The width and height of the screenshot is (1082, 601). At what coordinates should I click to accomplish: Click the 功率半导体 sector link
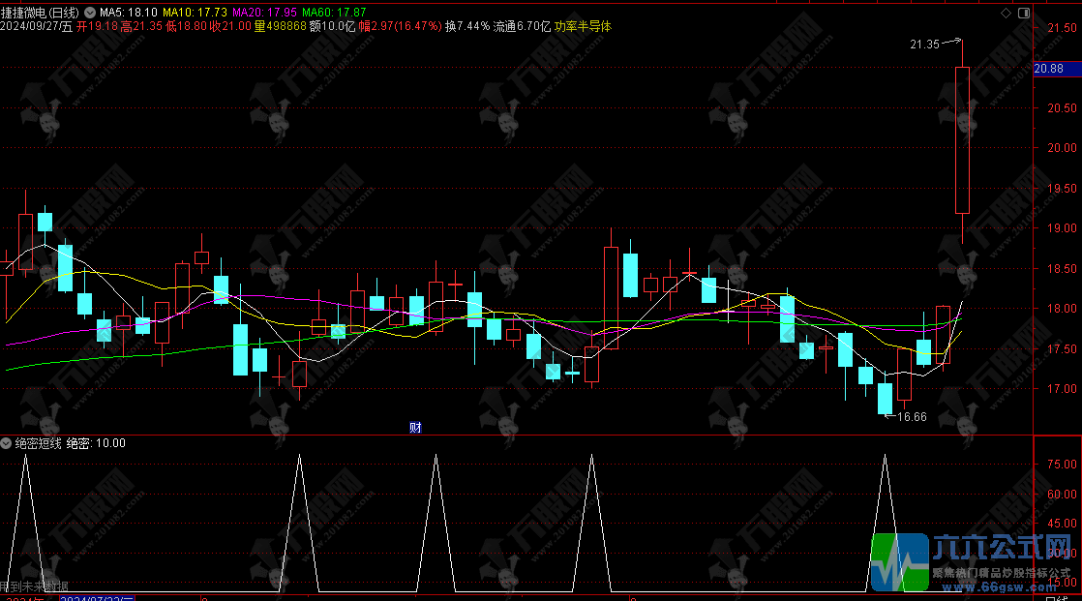[x=583, y=27]
